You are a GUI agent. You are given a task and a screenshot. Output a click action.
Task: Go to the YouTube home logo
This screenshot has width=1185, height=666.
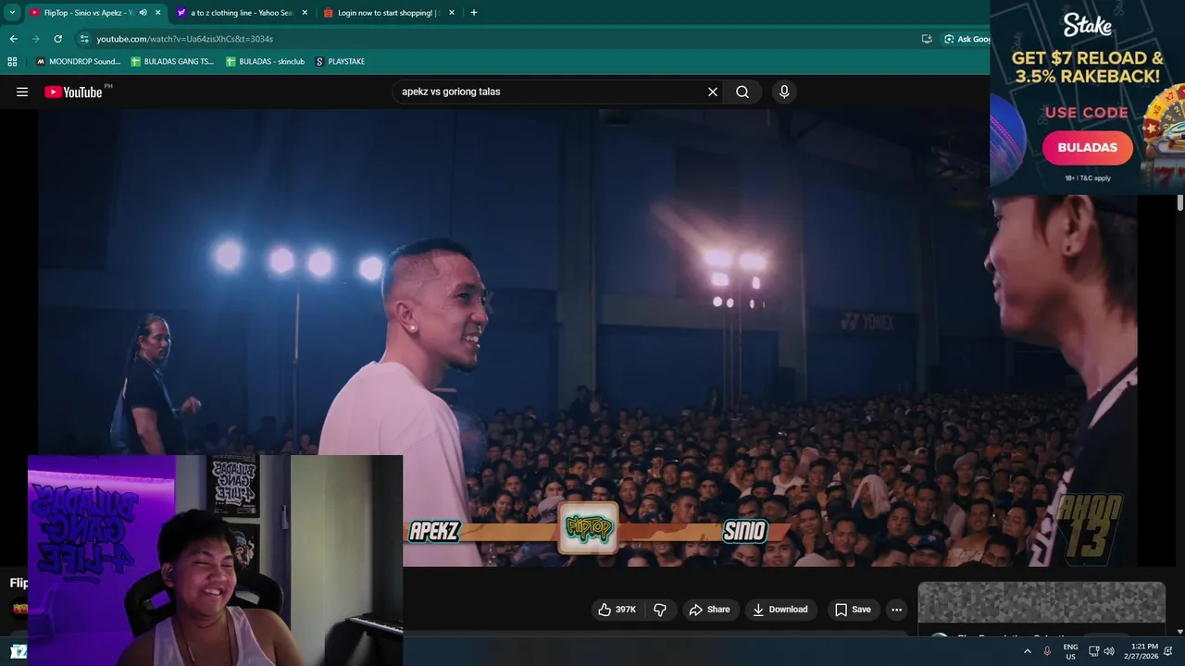tap(73, 92)
